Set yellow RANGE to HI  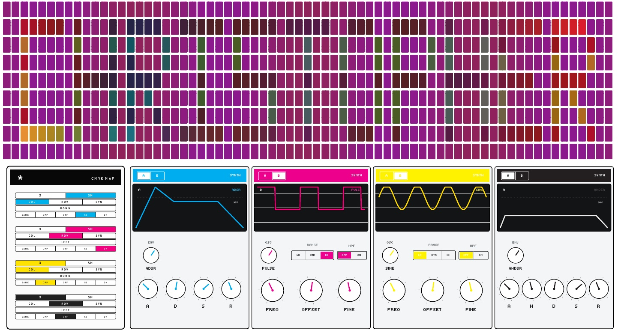pyautogui.click(x=448, y=255)
